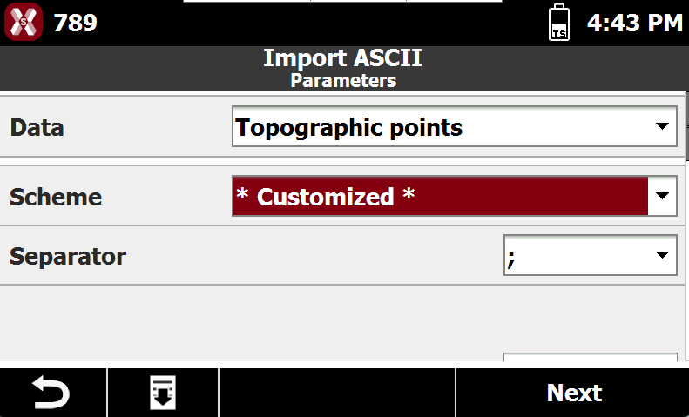The height and width of the screenshot is (417, 689).
Task: Click the 4:43 PM clock display
Action: coord(635,23)
